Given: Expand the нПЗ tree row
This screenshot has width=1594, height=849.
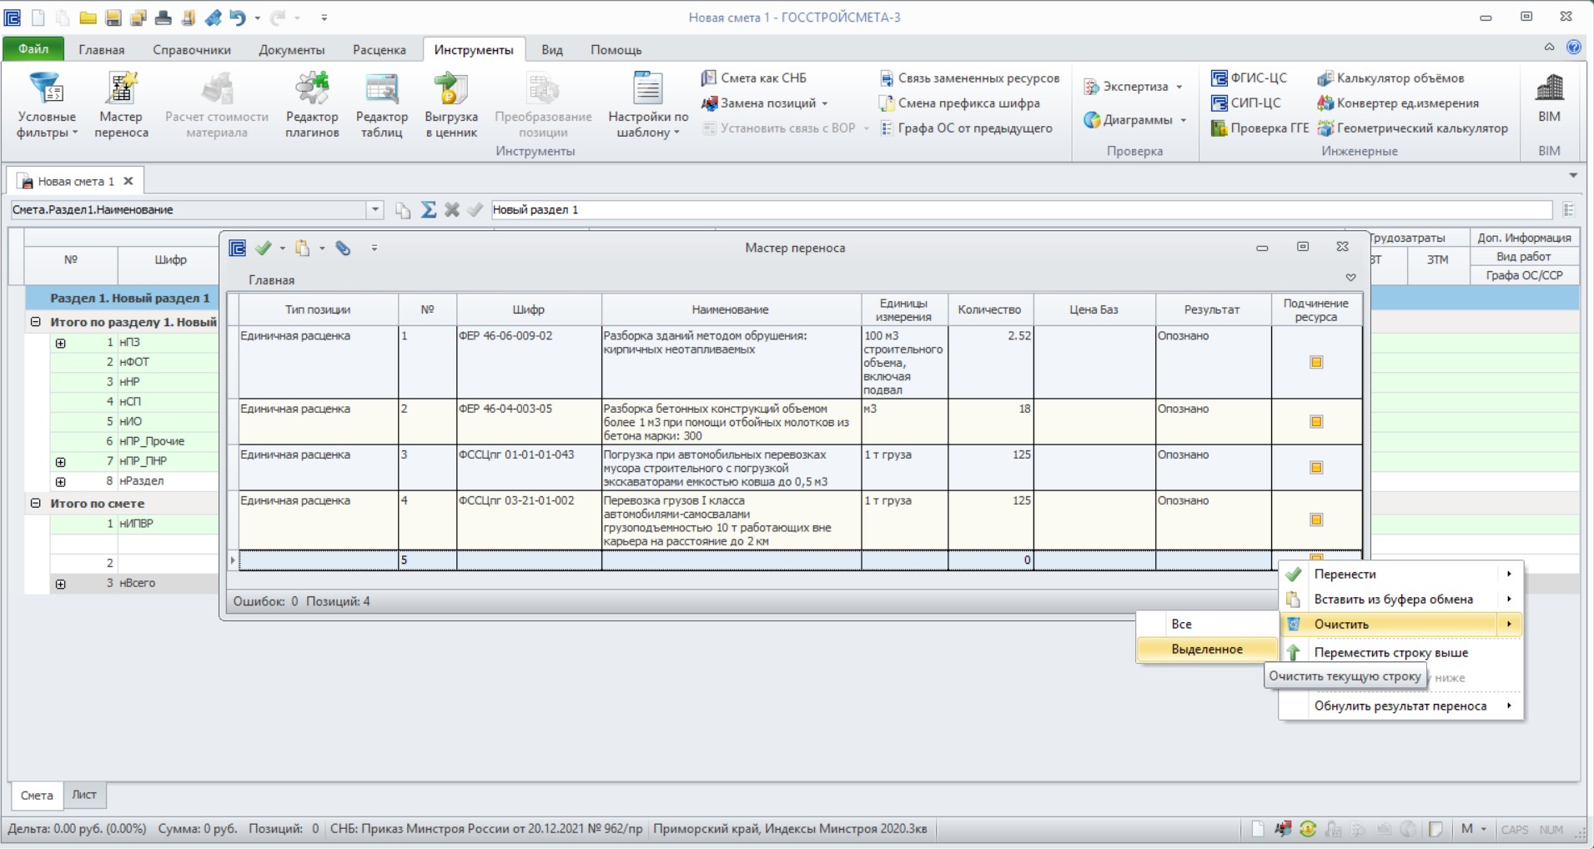Looking at the screenshot, I should (61, 343).
